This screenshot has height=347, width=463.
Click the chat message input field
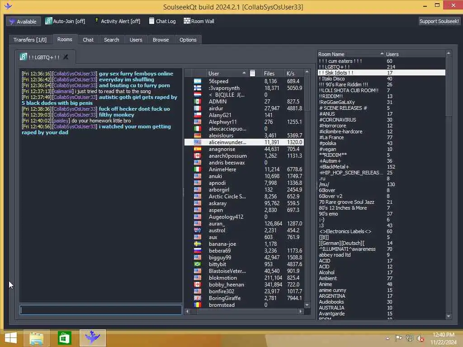[101, 310]
